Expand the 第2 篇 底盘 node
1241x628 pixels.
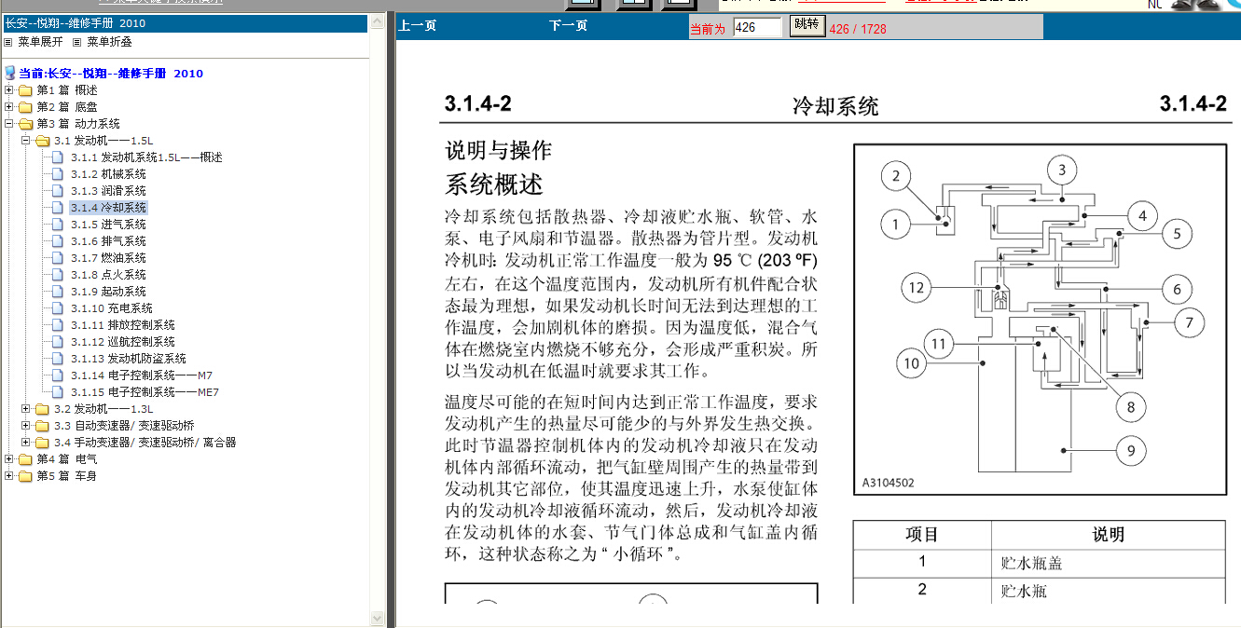tap(8, 107)
